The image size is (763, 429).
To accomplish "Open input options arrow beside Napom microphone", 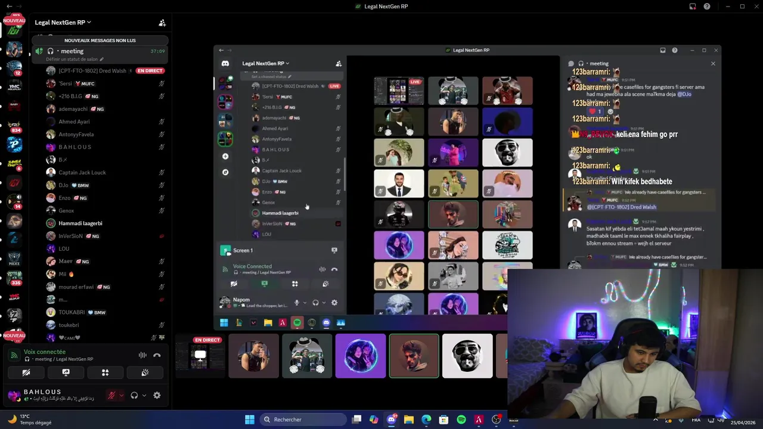I will click(x=305, y=303).
